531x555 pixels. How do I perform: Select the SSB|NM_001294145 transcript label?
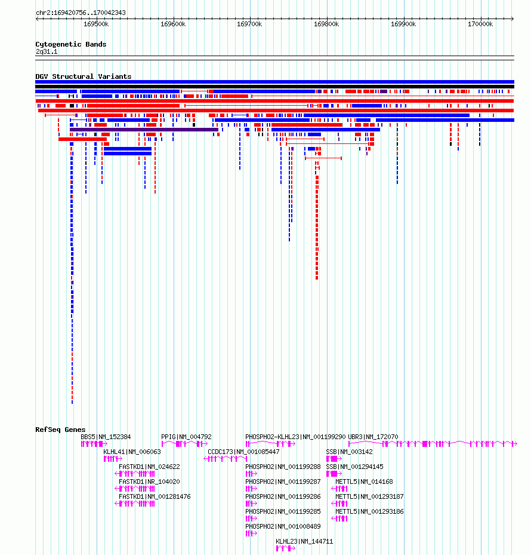(x=354, y=467)
